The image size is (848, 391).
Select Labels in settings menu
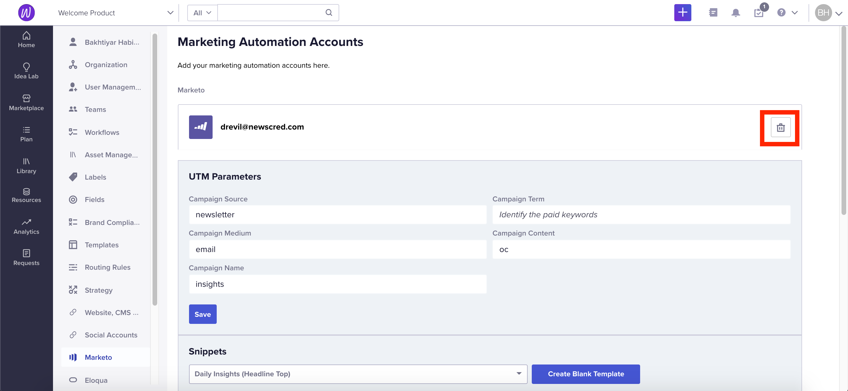105,177
